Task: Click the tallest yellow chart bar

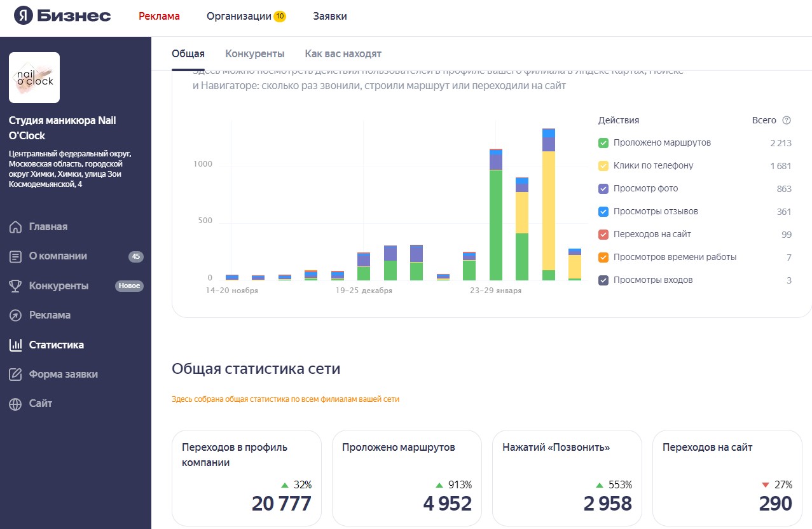Action: click(549, 210)
